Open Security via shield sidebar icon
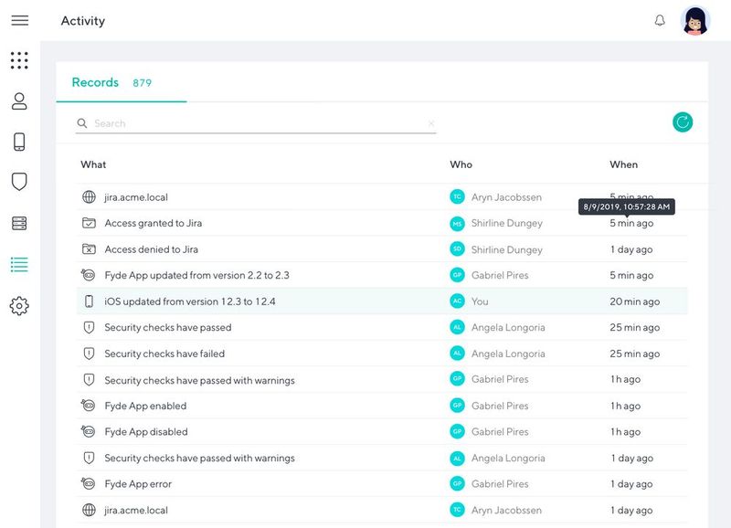 pos(19,182)
